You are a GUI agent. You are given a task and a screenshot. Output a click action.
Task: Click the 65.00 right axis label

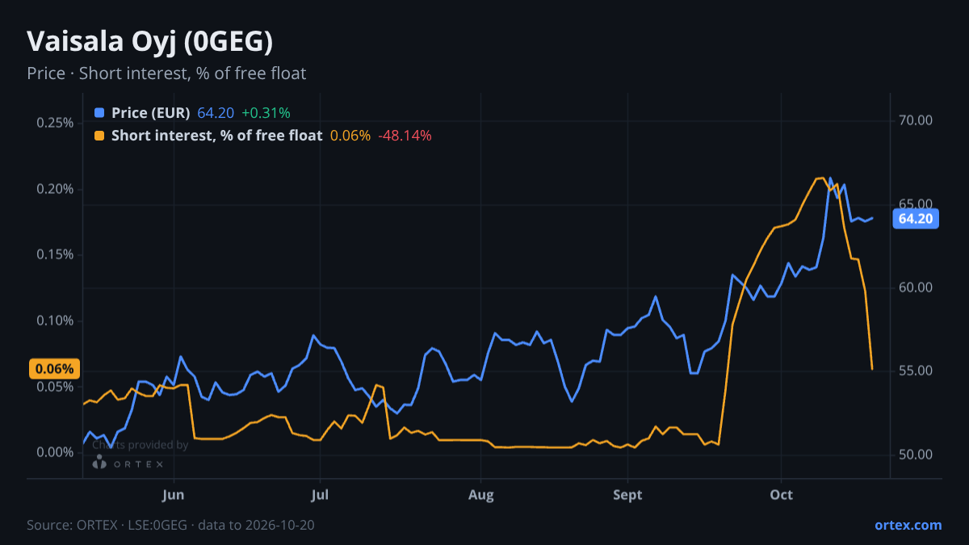click(915, 204)
